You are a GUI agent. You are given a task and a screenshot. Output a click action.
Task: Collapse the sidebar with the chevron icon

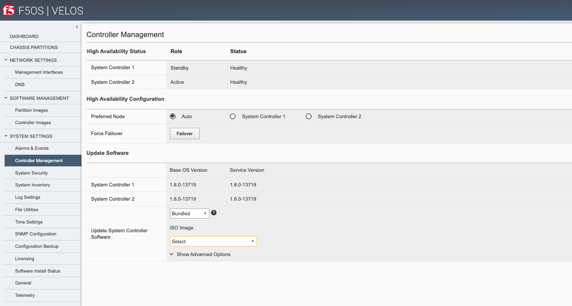[77, 27]
